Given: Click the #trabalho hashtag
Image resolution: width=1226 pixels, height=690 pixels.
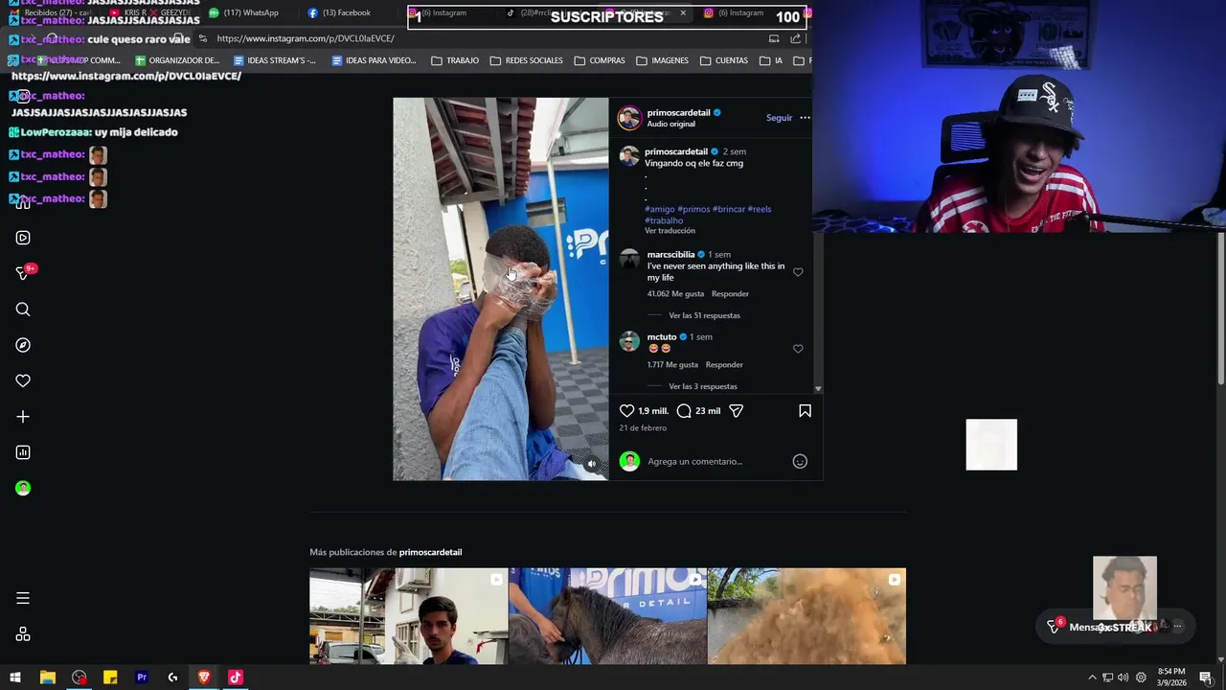Looking at the screenshot, I should 664,220.
